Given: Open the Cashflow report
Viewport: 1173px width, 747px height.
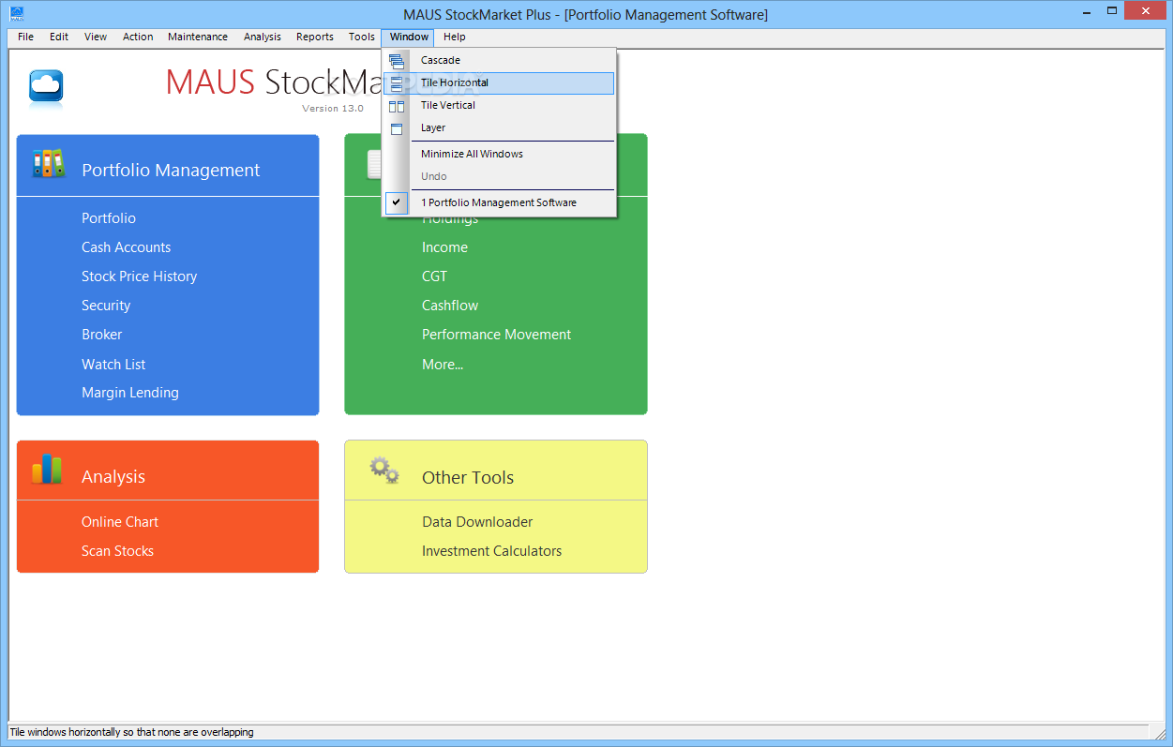Looking at the screenshot, I should pos(450,306).
